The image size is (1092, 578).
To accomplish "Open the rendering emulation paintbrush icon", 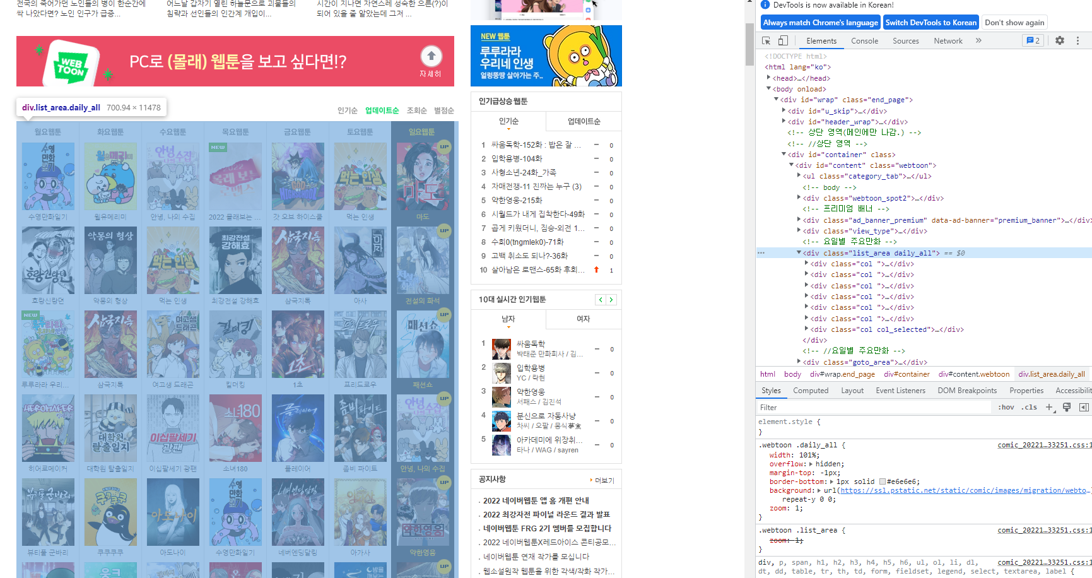I will [x=1067, y=407].
